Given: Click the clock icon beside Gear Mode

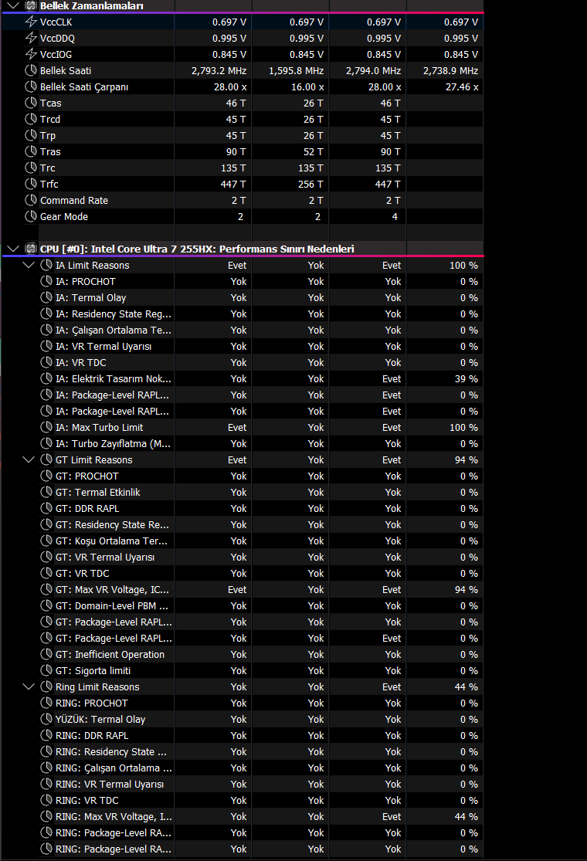Looking at the screenshot, I should pyautogui.click(x=31, y=216).
